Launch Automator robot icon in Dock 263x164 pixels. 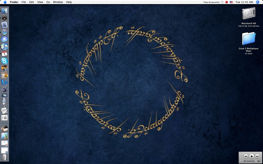[5, 104]
